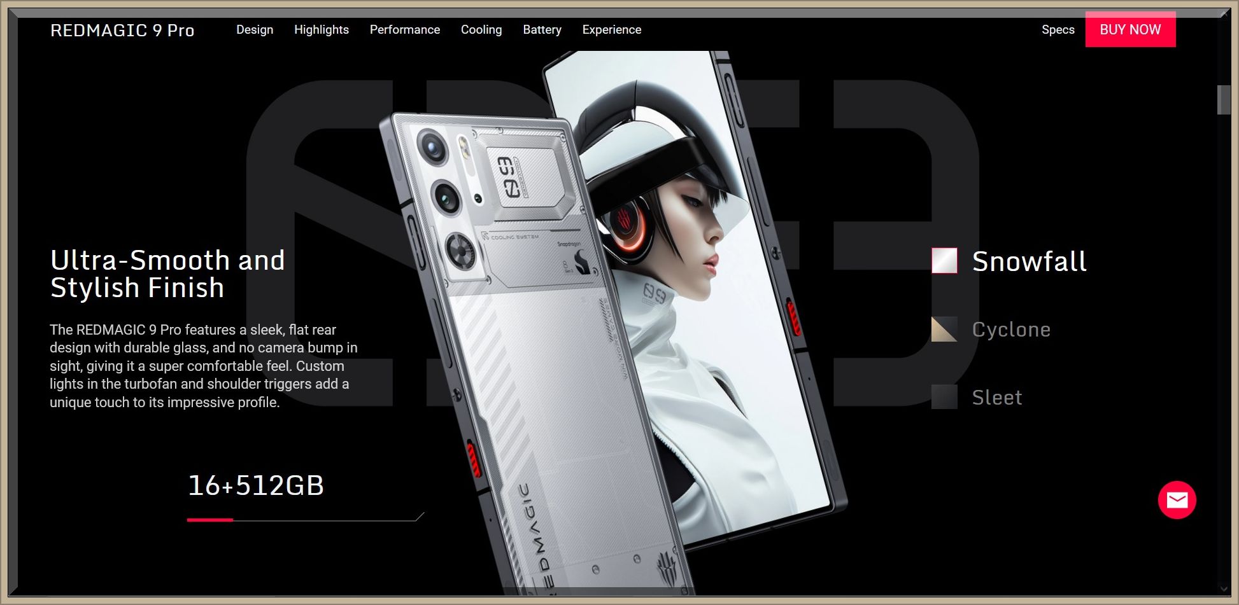The width and height of the screenshot is (1239, 605).
Task: Select the 16+512GB storage option
Action: tap(256, 485)
